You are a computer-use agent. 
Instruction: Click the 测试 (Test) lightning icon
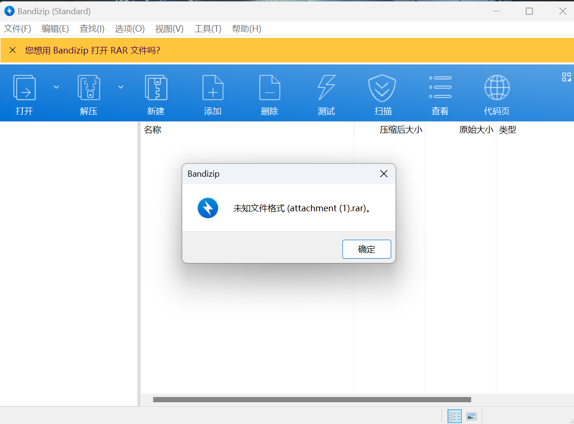click(x=326, y=88)
